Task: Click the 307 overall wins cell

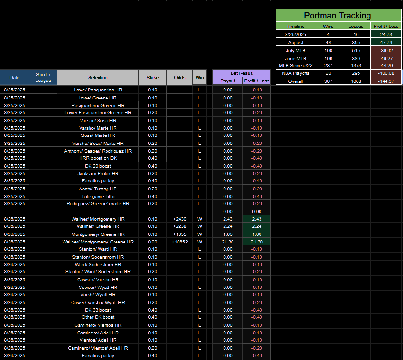Action: (x=328, y=81)
